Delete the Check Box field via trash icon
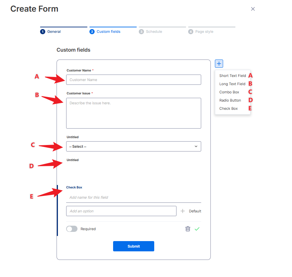Image resolution: width=292 pixels, height=277 pixels. [188, 229]
